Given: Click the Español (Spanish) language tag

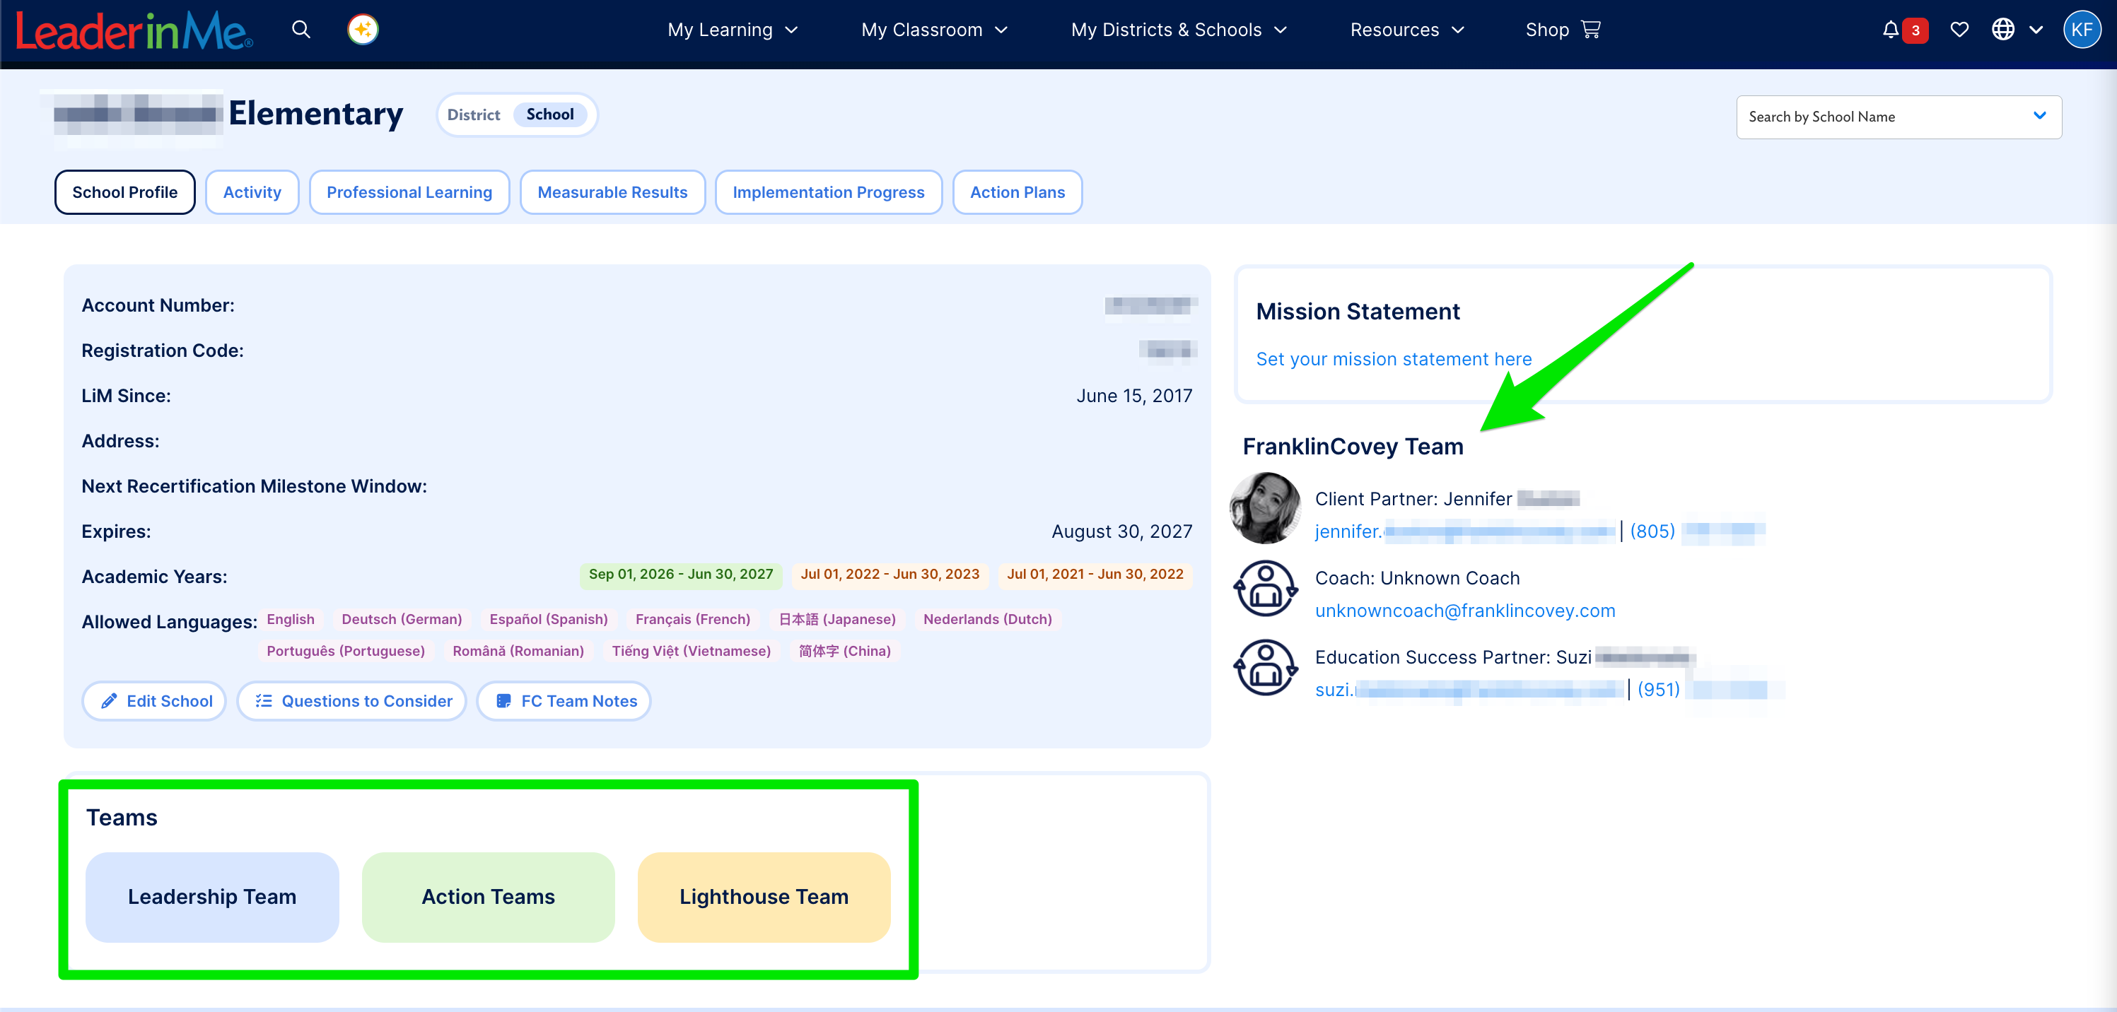Looking at the screenshot, I should (x=549, y=619).
